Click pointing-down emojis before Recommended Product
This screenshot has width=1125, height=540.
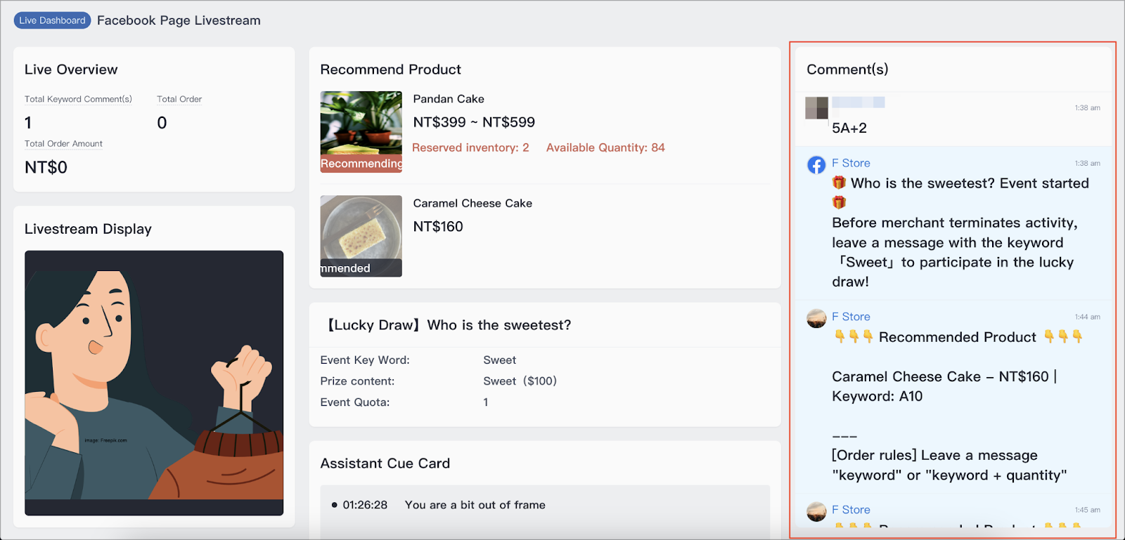(x=854, y=337)
